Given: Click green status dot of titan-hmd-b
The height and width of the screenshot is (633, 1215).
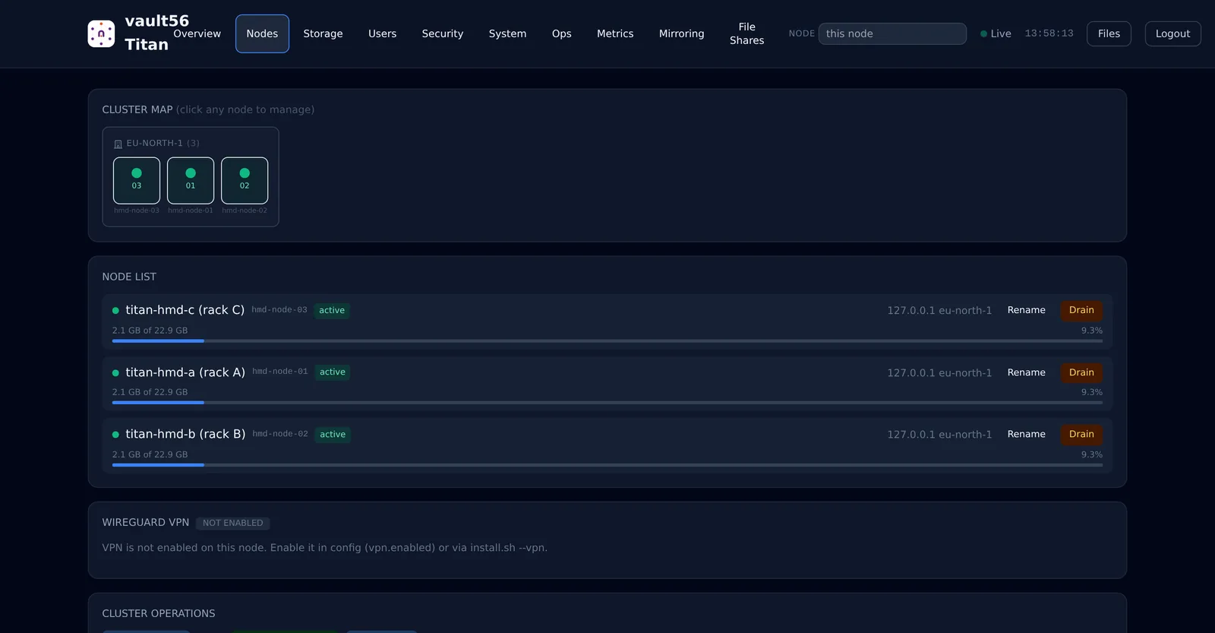Looking at the screenshot, I should (115, 435).
